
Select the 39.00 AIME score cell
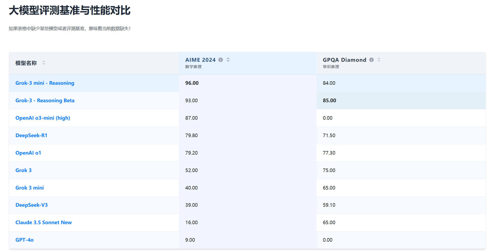(248, 205)
